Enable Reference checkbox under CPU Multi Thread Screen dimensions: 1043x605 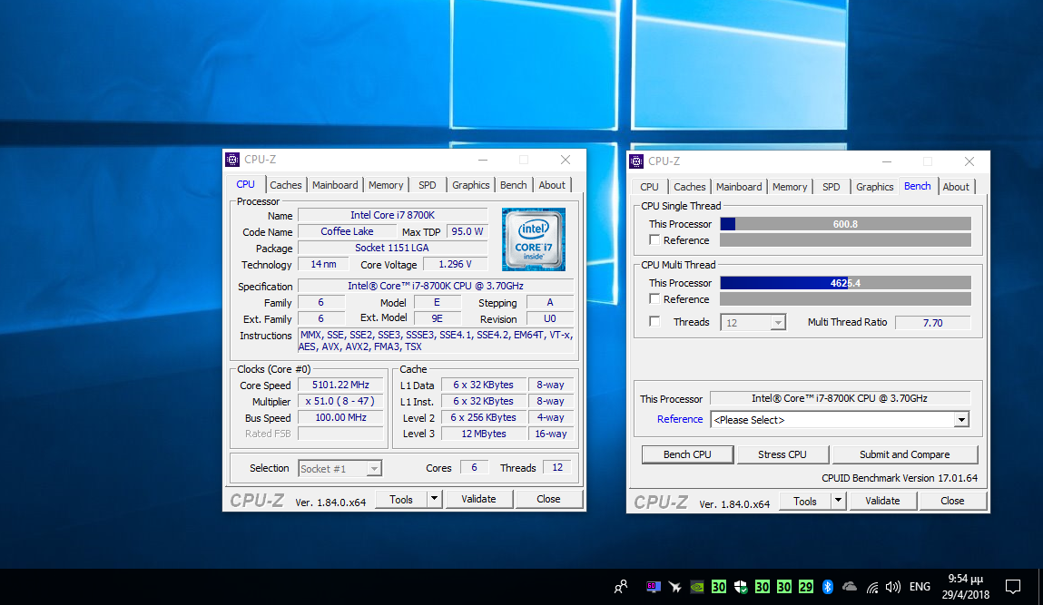tap(654, 299)
